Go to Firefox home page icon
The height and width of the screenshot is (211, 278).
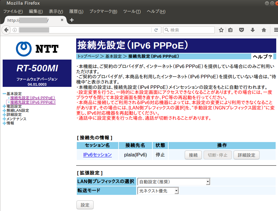coord(264,30)
